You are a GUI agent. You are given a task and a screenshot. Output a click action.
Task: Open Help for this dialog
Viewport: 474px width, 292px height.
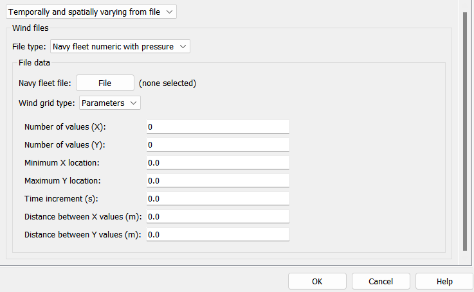point(444,282)
